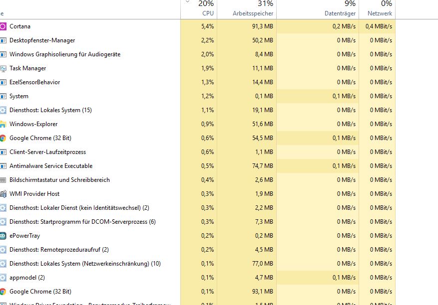Select Diensthost: Lokales System (Netzwerkeinschränkung)

(197, 264)
